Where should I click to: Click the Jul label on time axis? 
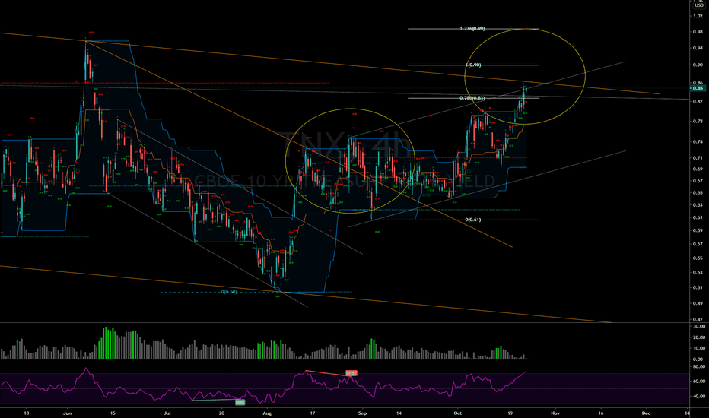point(167,413)
